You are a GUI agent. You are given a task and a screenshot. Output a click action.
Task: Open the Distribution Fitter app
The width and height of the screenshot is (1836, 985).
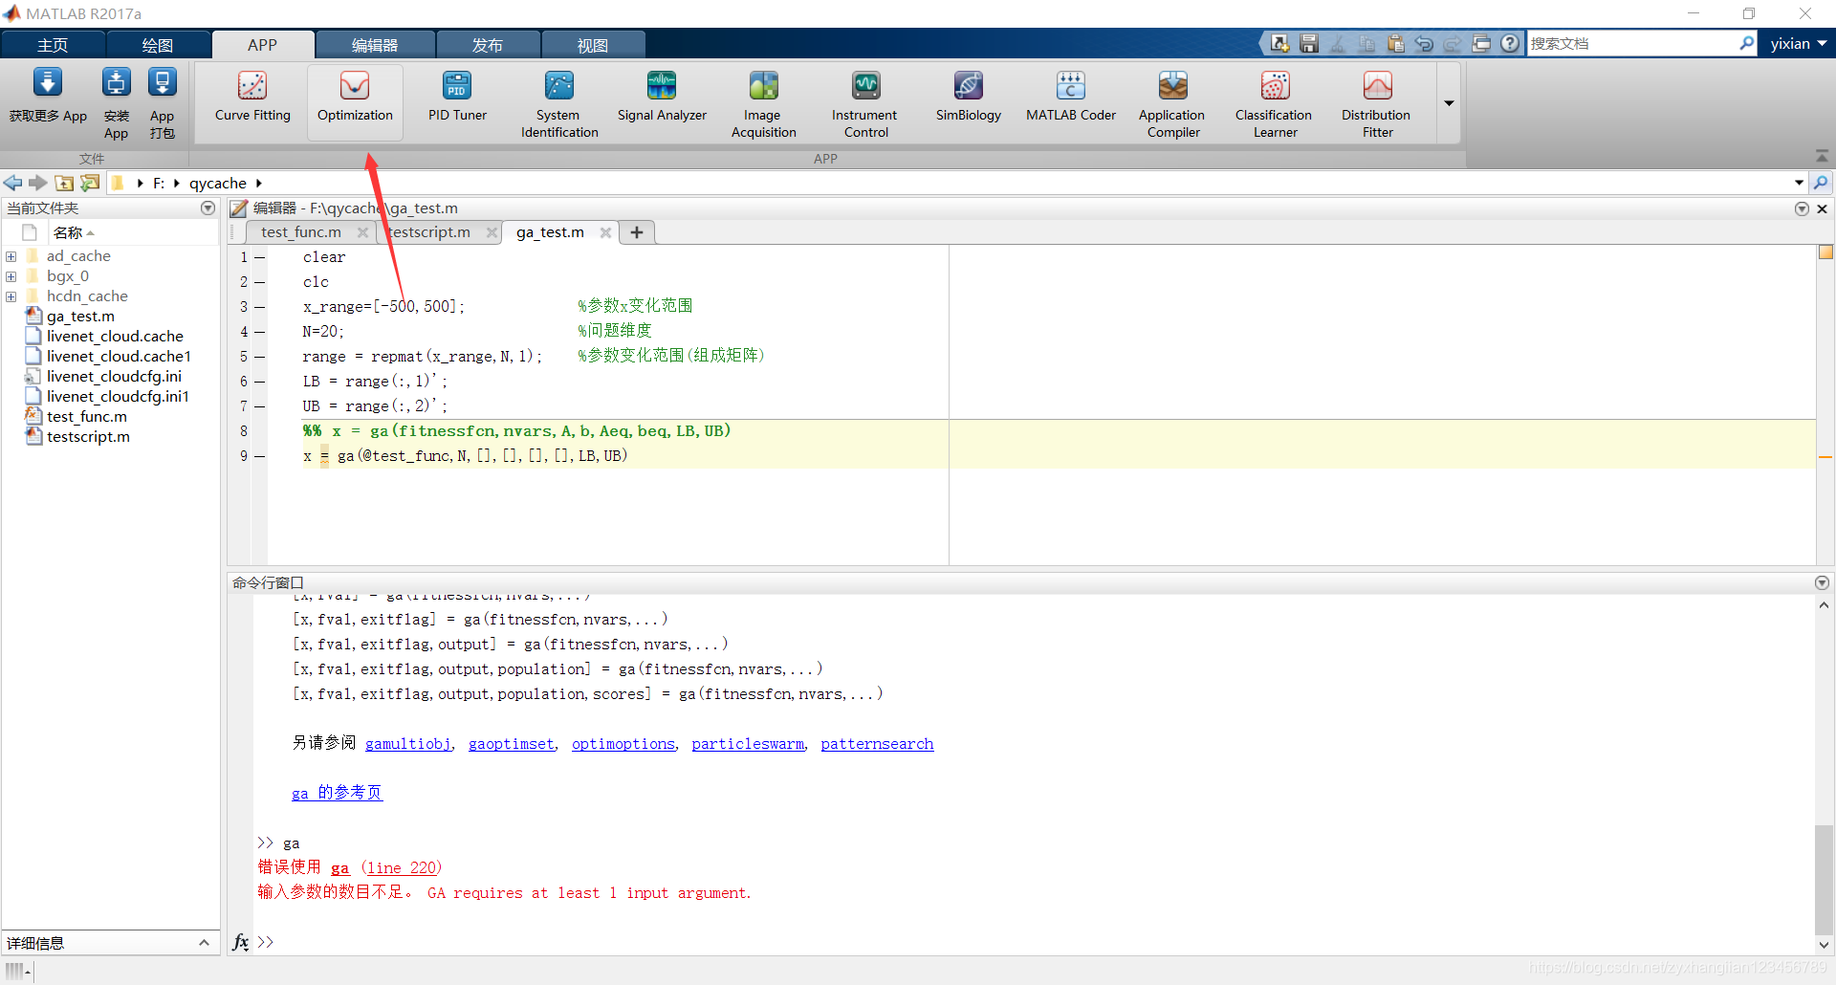(1377, 103)
